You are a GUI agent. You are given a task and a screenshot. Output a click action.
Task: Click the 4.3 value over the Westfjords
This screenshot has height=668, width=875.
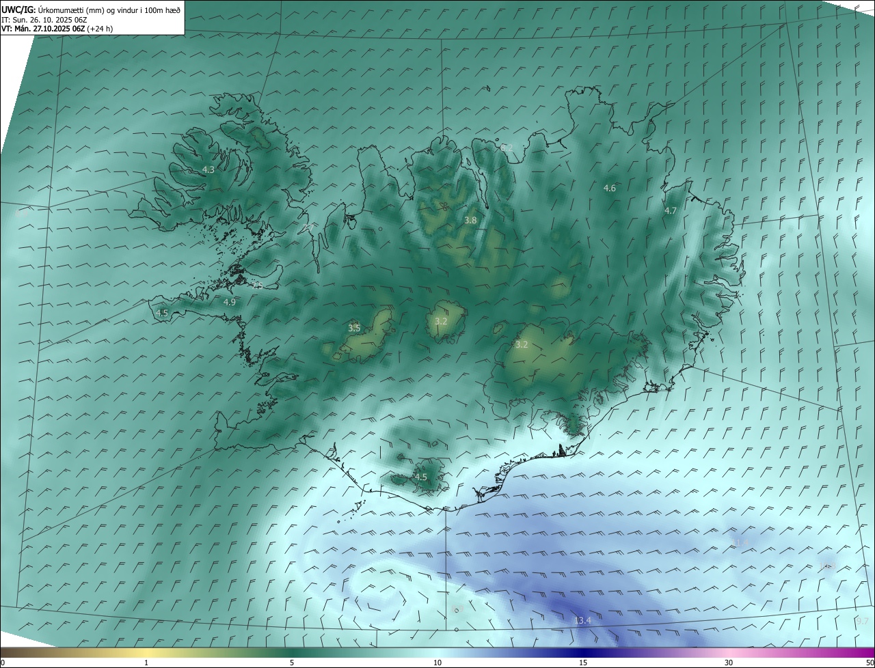click(208, 169)
